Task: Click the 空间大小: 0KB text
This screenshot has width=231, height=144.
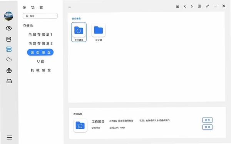Action: (117, 128)
